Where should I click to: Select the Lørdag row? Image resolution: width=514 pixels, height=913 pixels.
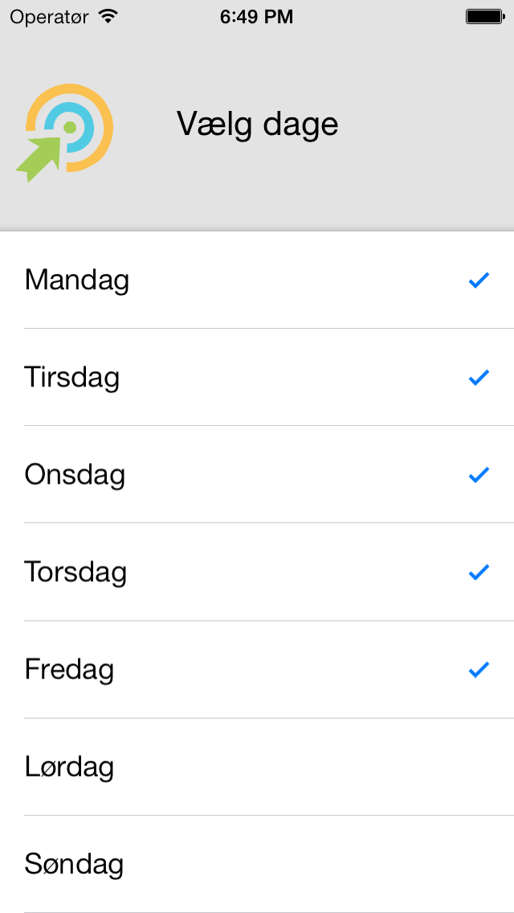coord(257,767)
